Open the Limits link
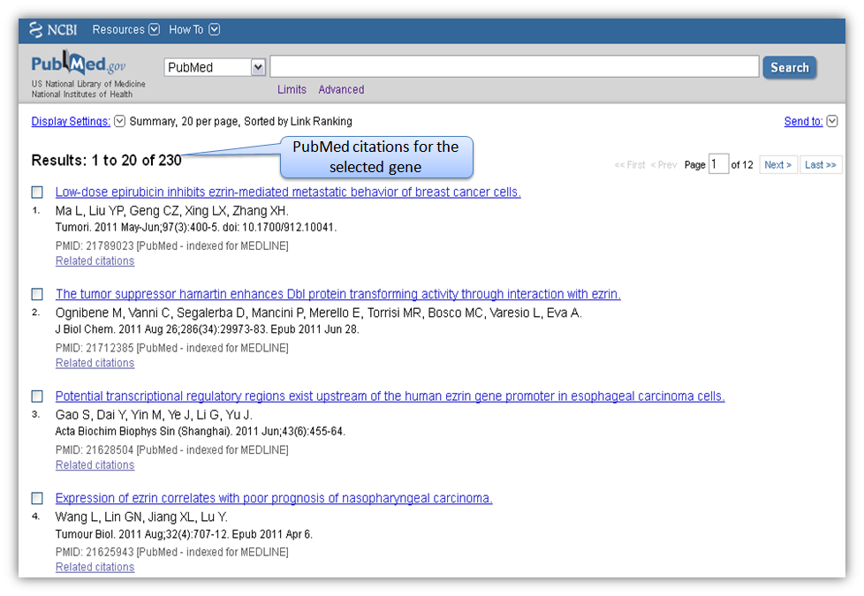The width and height of the screenshot is (864, 596). click(292, 89)
